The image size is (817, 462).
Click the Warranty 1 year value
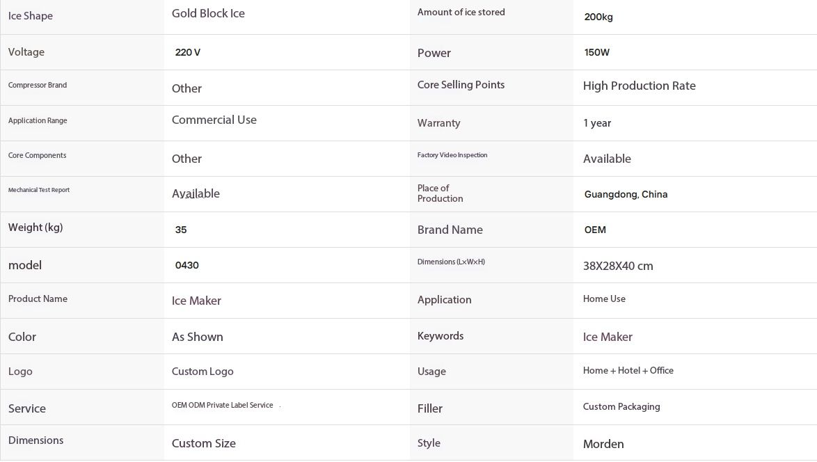tap(597, 123)
